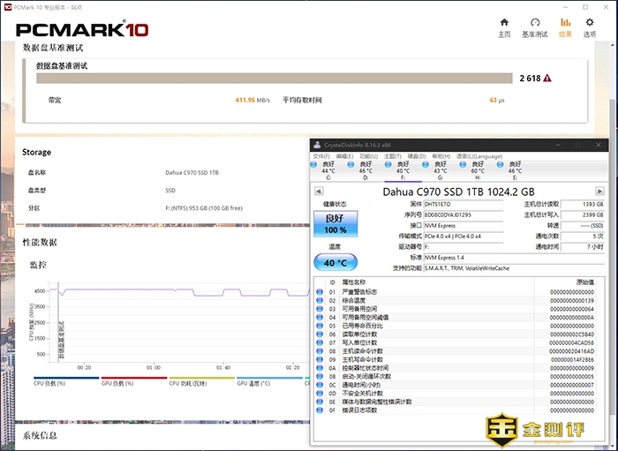This screenshot has height=451, width=618.
Task: Go to PCMark 10 主页 home icon
Action: tap(504, 27)
